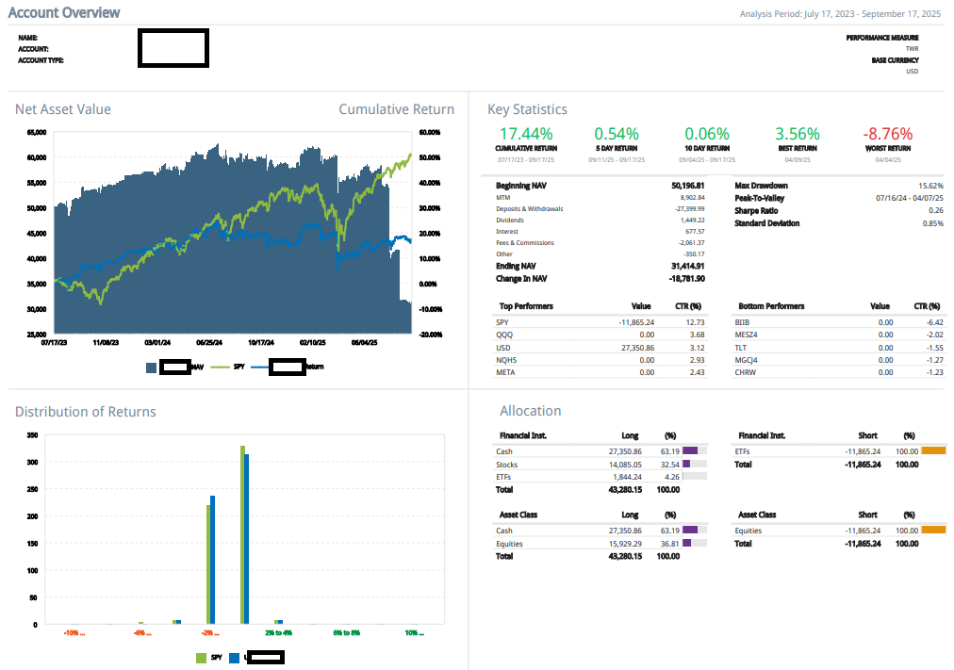
Task: Click the purple Cash bar under Financial Inst.
Action: click(690, 451)
